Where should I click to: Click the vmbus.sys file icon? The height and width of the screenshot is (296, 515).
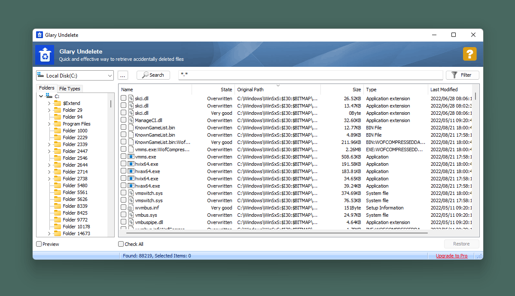131,215
